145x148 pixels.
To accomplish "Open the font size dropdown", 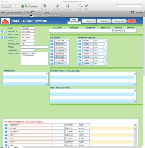I will point(26,16).
